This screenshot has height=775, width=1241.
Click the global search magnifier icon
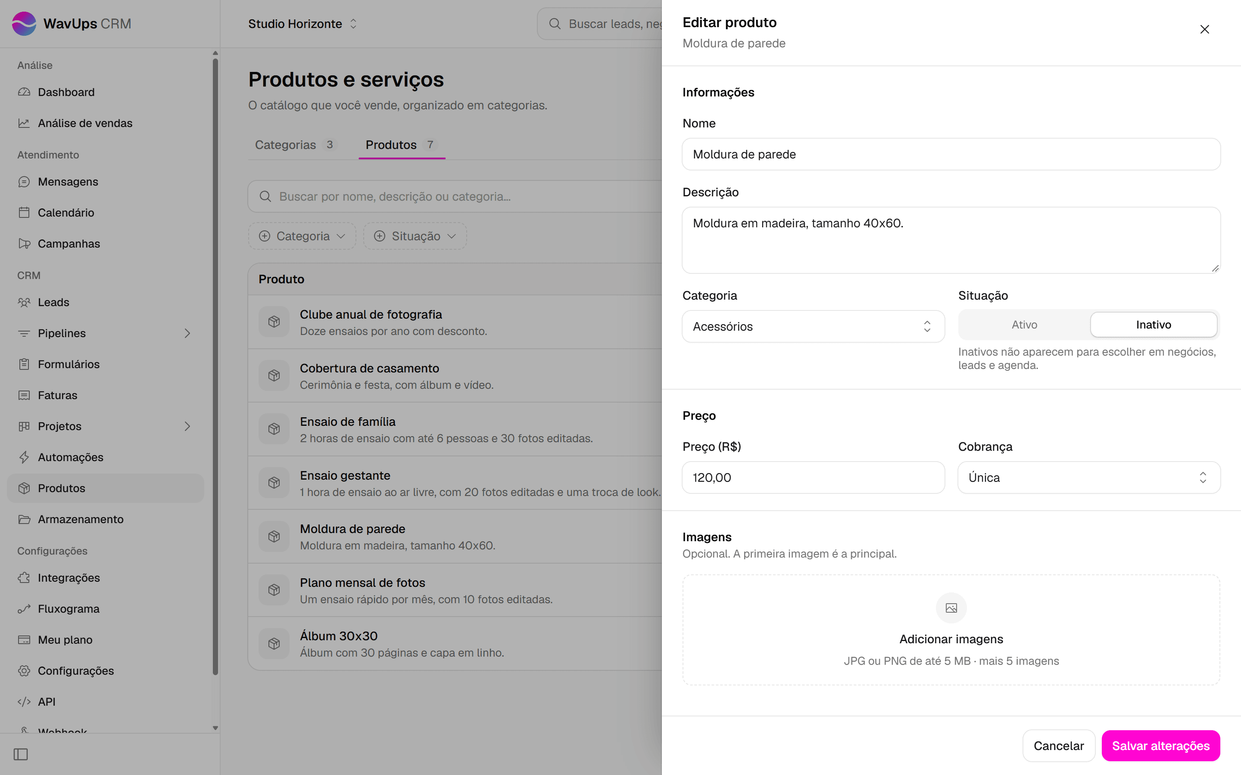[x=554, y=24]
